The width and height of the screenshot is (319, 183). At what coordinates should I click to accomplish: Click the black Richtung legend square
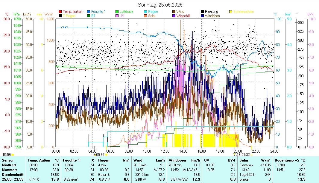click(202, 12)
